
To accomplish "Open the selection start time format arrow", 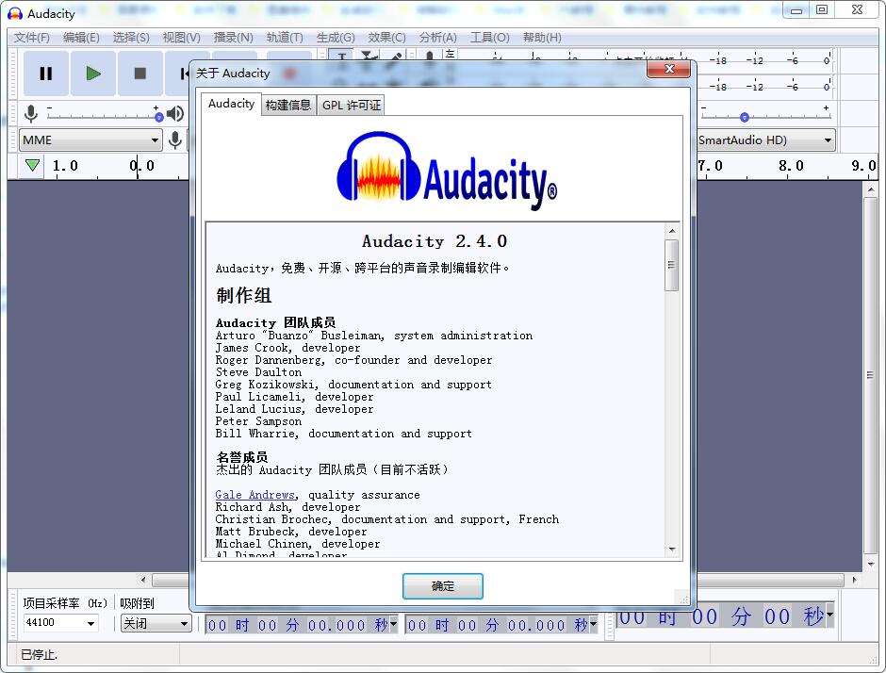I will click(x=393, y=624).
